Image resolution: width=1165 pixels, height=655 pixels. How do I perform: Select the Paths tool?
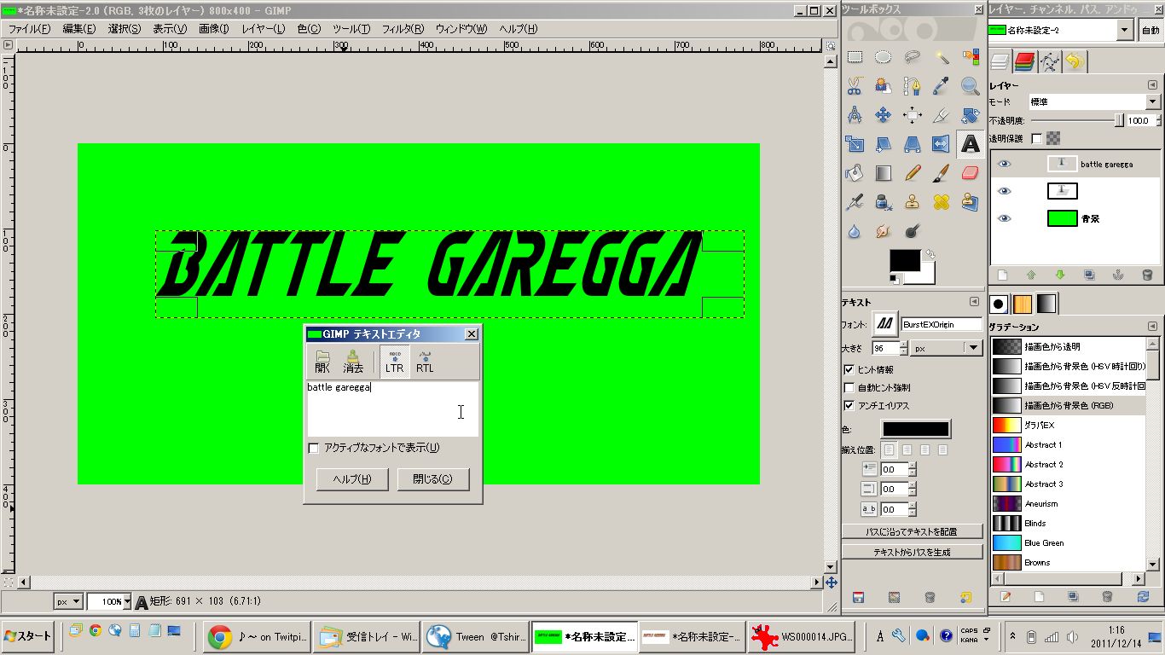pyautogui.click(x=913, y=86)
